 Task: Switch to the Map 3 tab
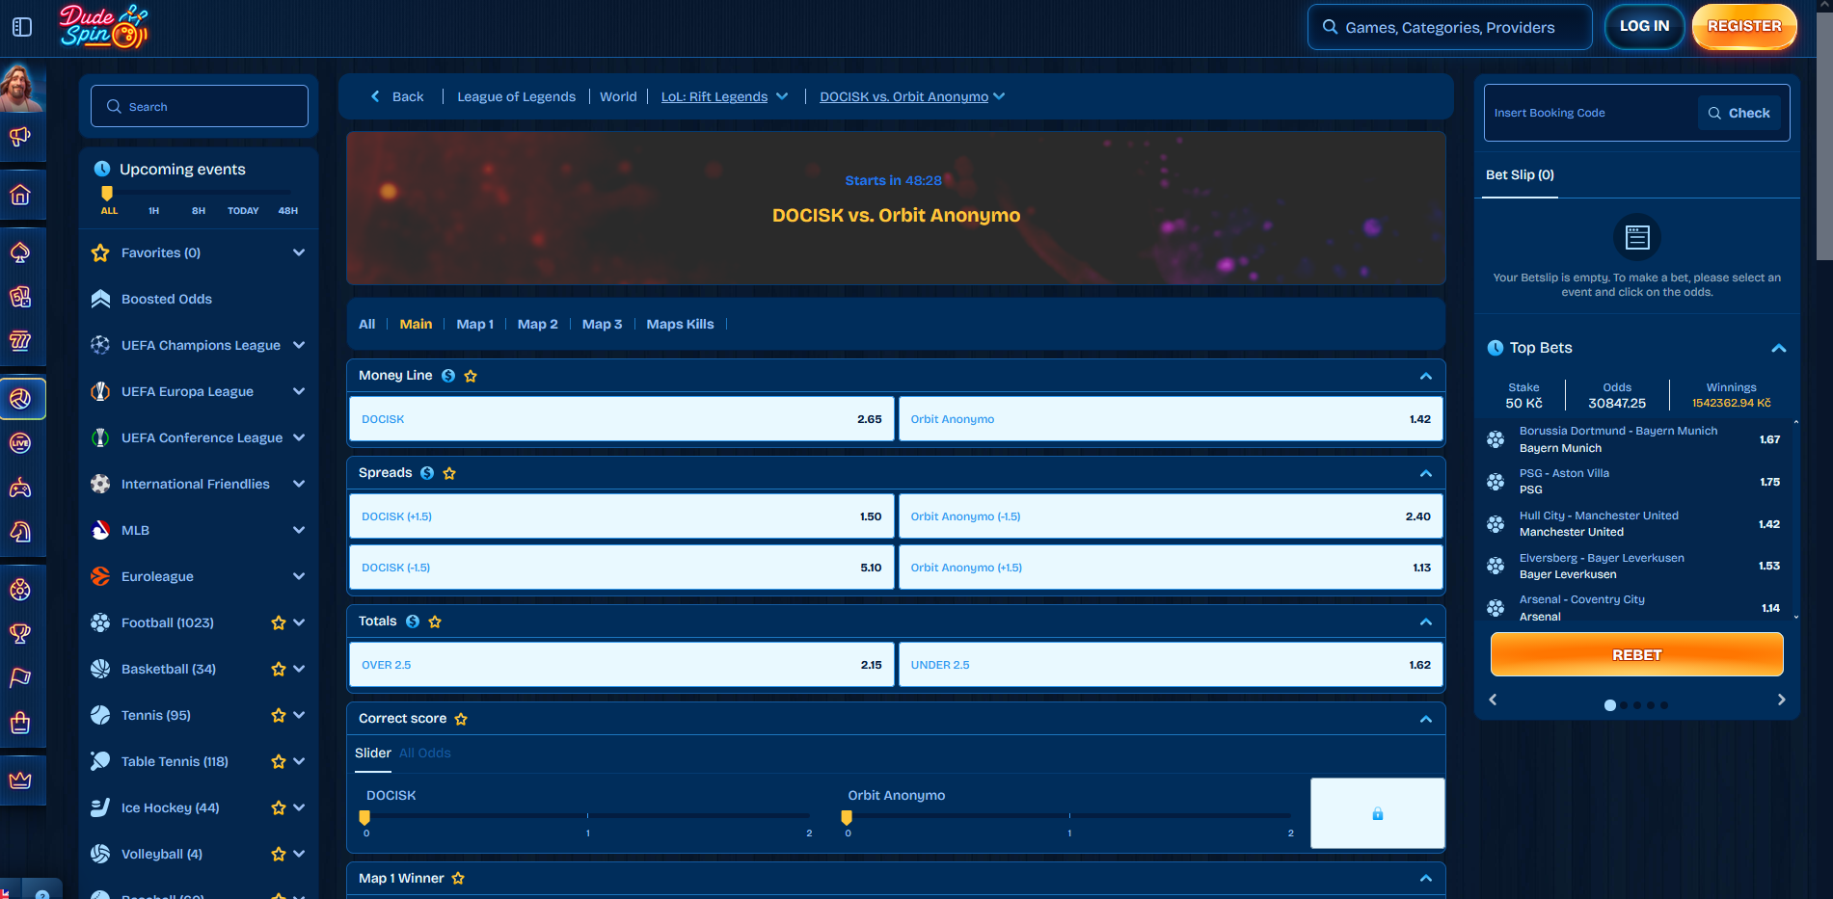(602, 324)
